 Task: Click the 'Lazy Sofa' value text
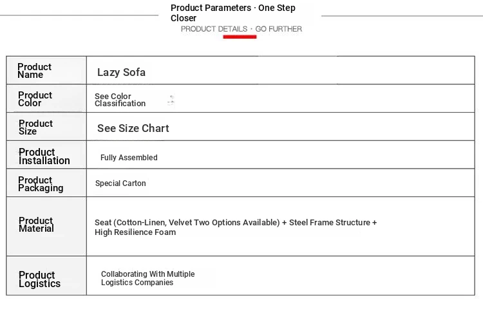(121, 72)
